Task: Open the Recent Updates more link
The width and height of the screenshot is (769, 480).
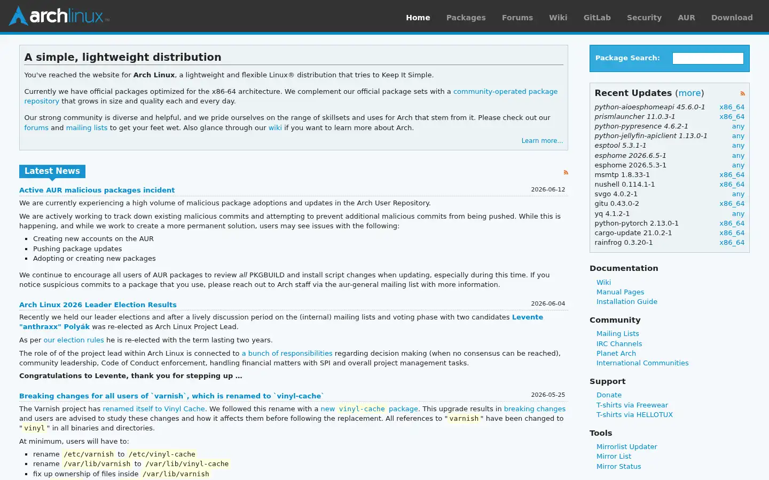Action: point(689,93)
